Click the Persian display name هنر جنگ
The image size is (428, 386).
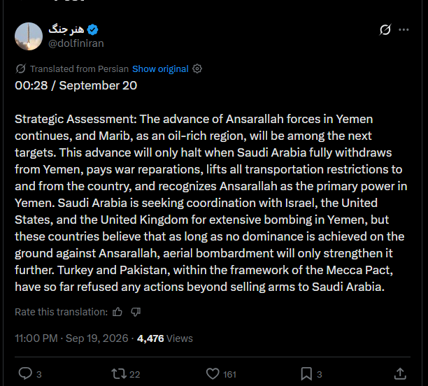tap(66, 29)
